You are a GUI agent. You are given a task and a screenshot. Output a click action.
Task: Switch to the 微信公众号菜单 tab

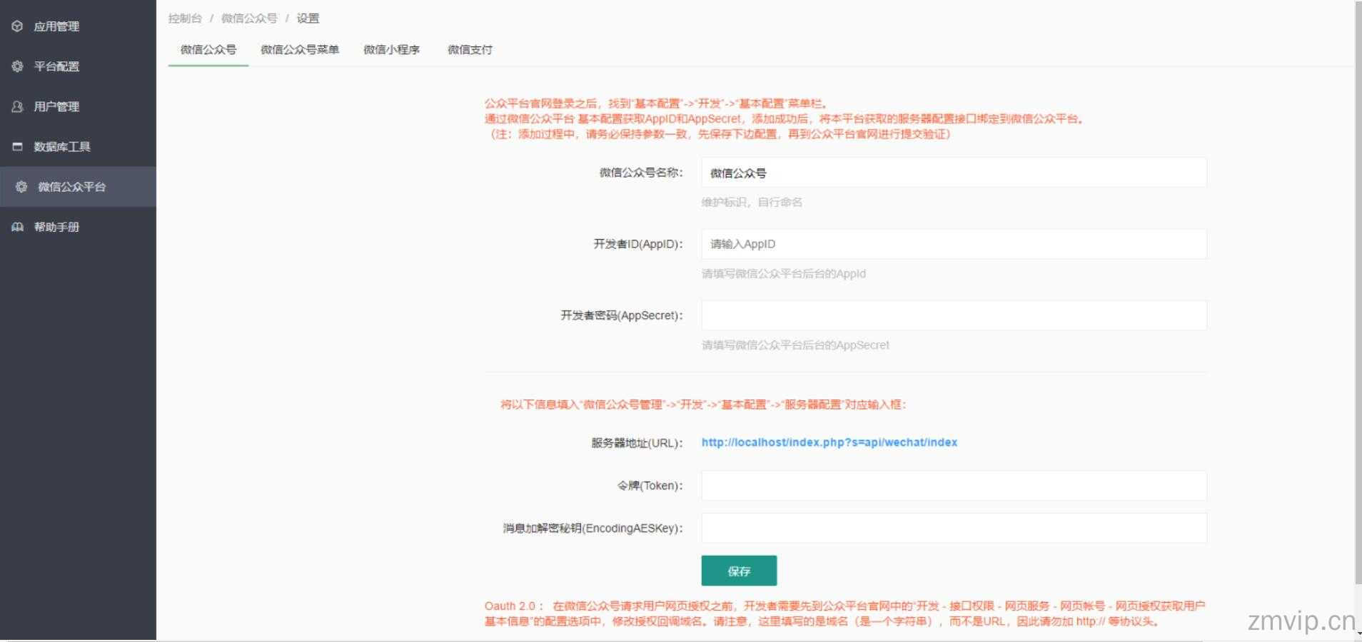pyautogui.click(x=300, y=50)
